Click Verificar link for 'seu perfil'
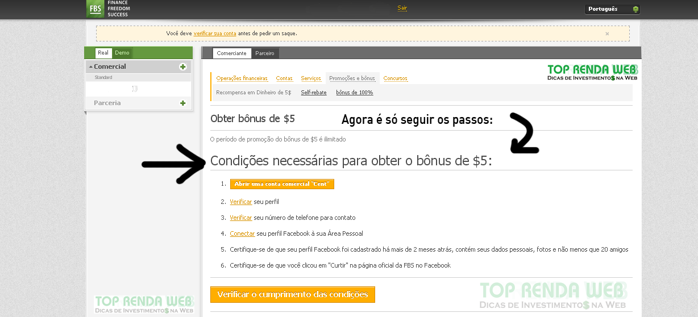698x317 pixels. (241, 202)
